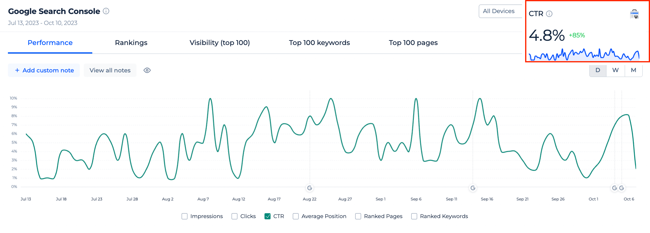The height and width of the screenshot is (233, 650).
Task: Select monthly M granularity button
Action: [634, 70]
